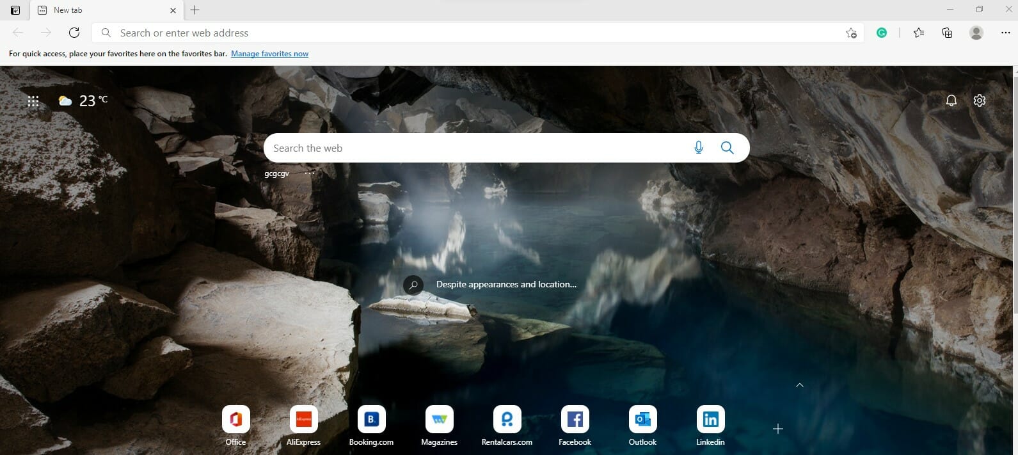This screenshot has width=1018, height=455.
Task: Open Settings and more ellipsis menu
Action: 1005,33
